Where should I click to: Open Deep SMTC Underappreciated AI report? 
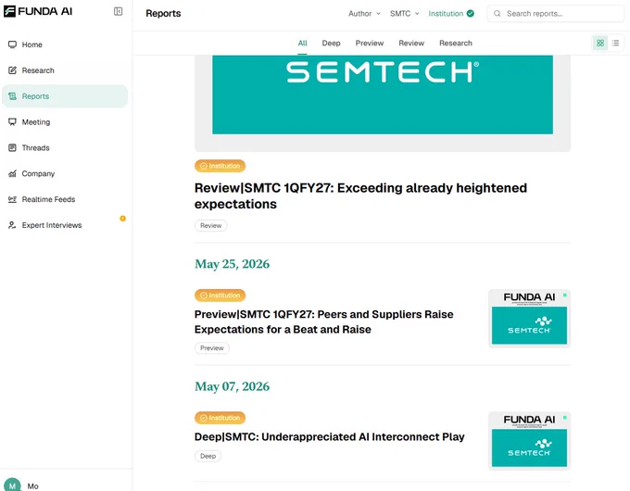tap(330, 436)
